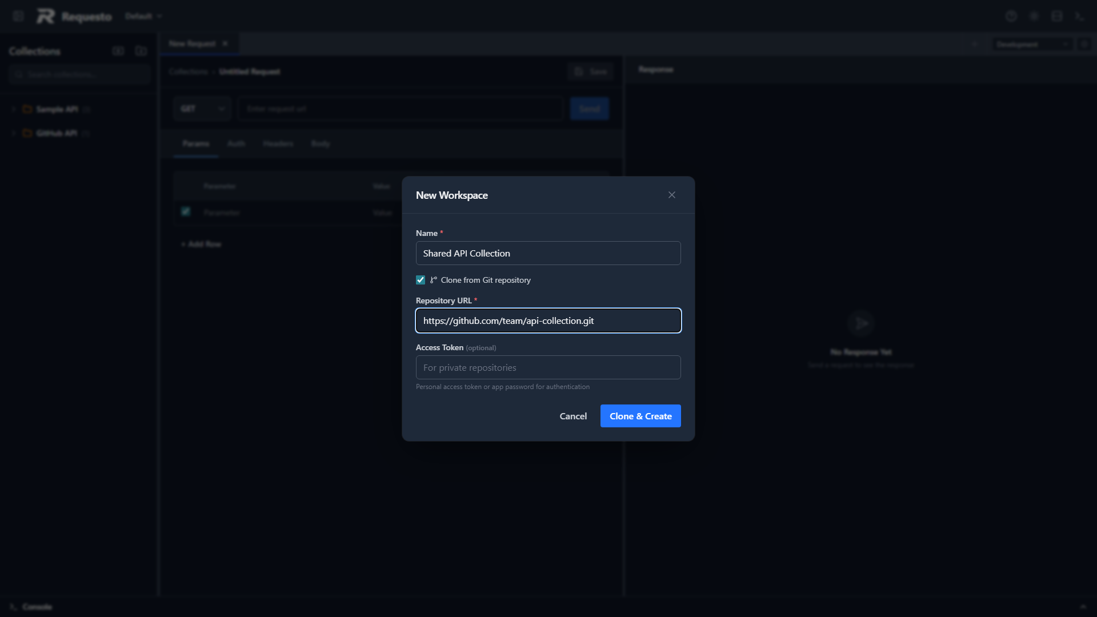This screenshot has height=617, width=1097.
Task: Switch to the Auth tab
Action: (x=236, y=143)
